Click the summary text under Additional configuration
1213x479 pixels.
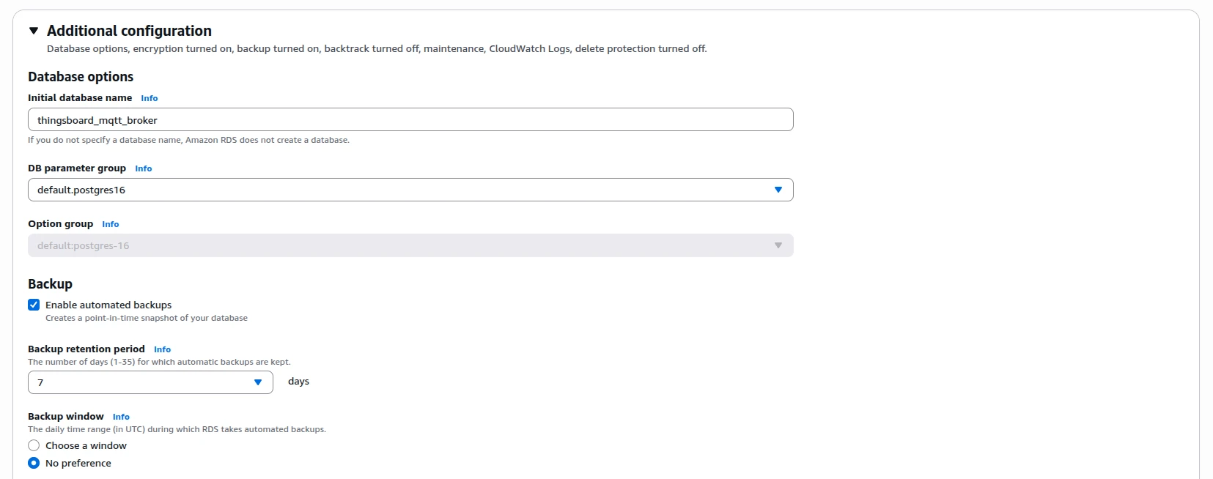click(377, 49)
